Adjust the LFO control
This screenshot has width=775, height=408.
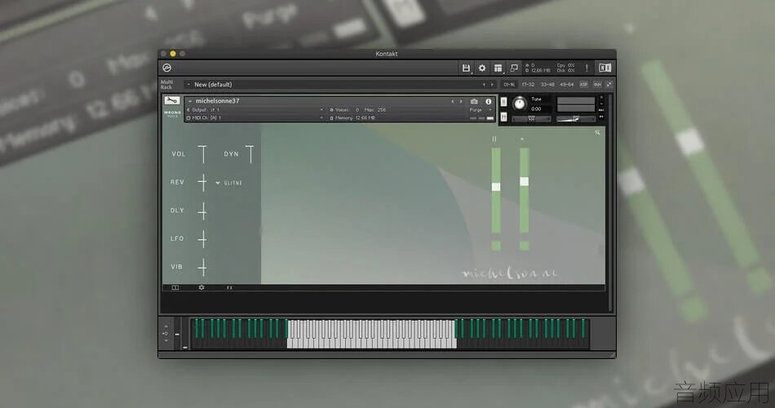(x=202, y=239)
